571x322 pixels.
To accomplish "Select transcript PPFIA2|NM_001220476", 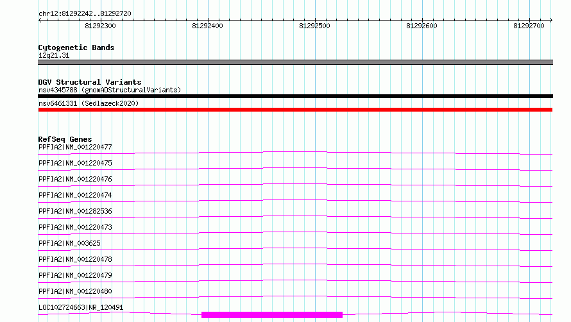I will [75, 179].
